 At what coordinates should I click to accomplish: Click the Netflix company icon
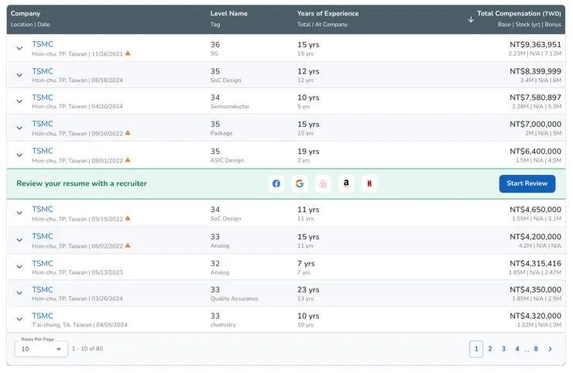pos(370,183)
